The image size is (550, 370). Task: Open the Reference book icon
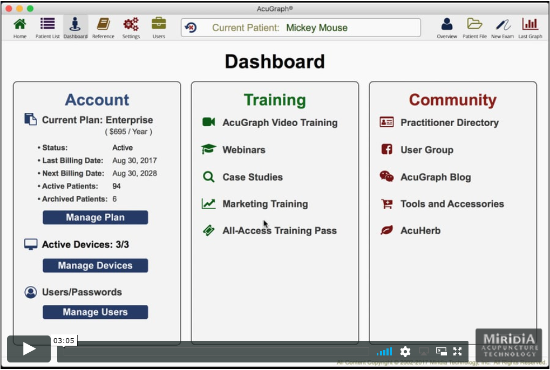coord(103,28)
